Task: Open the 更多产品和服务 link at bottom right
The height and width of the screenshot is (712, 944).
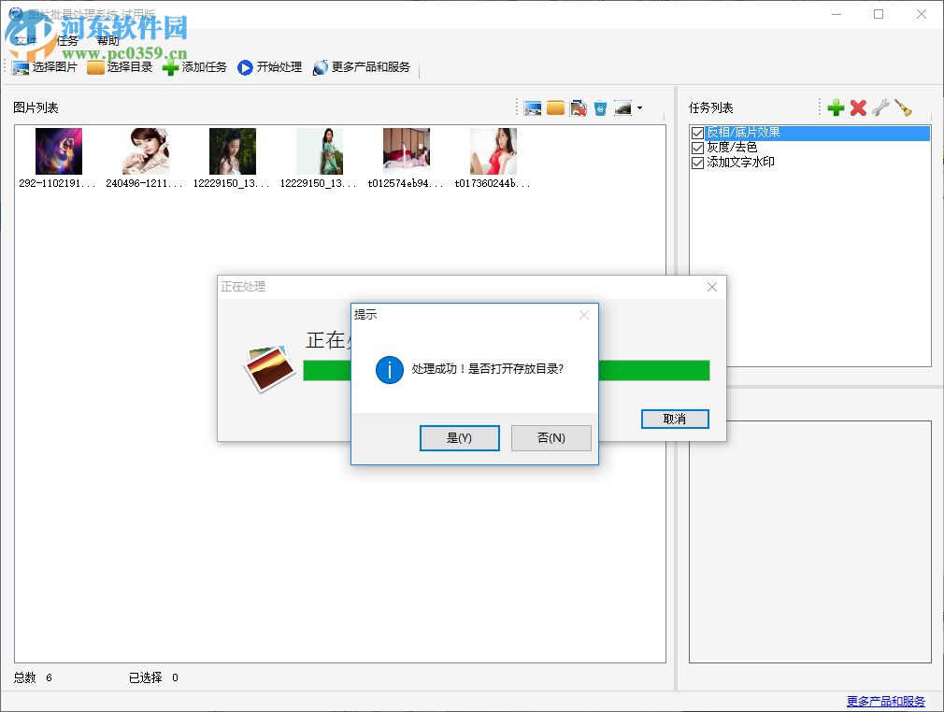Action: tap(884, 701)
